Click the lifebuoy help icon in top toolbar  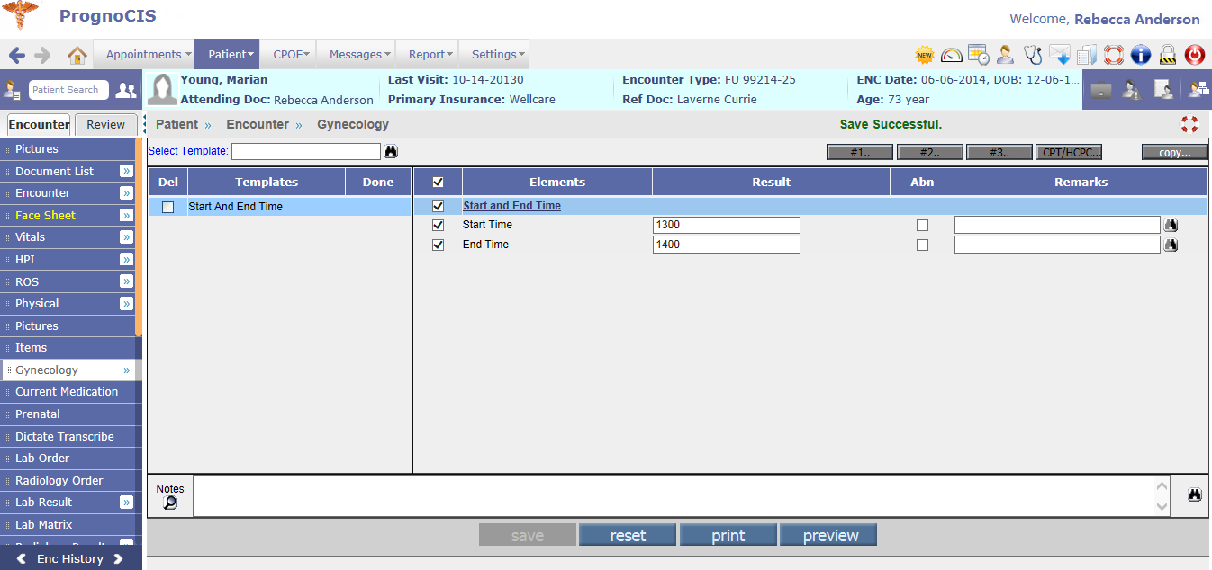tap(1114, 55)
